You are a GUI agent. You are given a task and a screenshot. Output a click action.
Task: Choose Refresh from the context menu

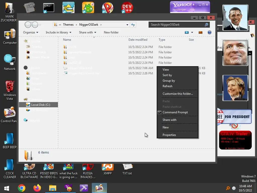[x=177, y=86]
